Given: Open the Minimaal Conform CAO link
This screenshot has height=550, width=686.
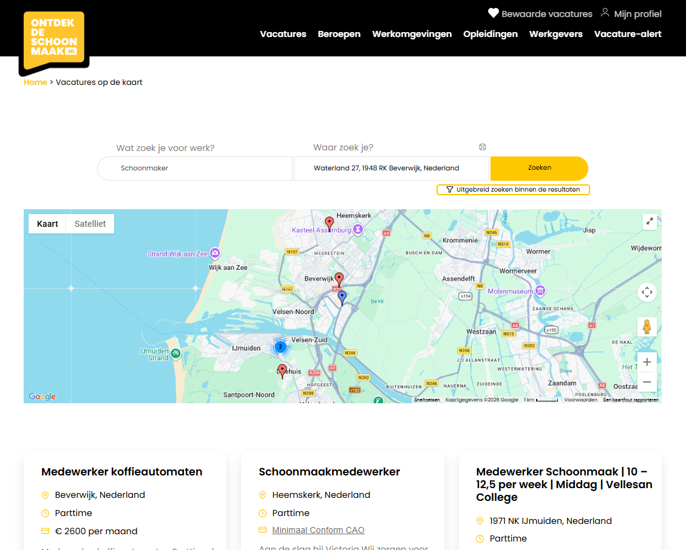Looking at the screenshot, I should (318, 529).
